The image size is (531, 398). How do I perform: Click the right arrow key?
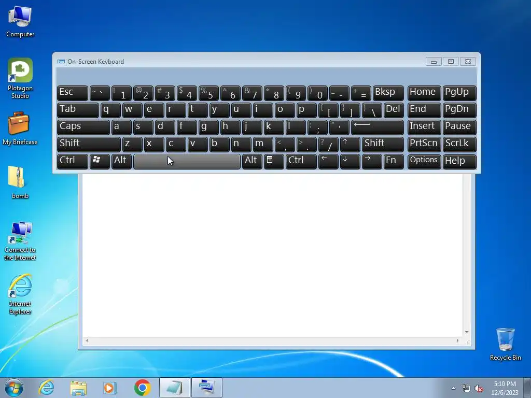[372, 162]
